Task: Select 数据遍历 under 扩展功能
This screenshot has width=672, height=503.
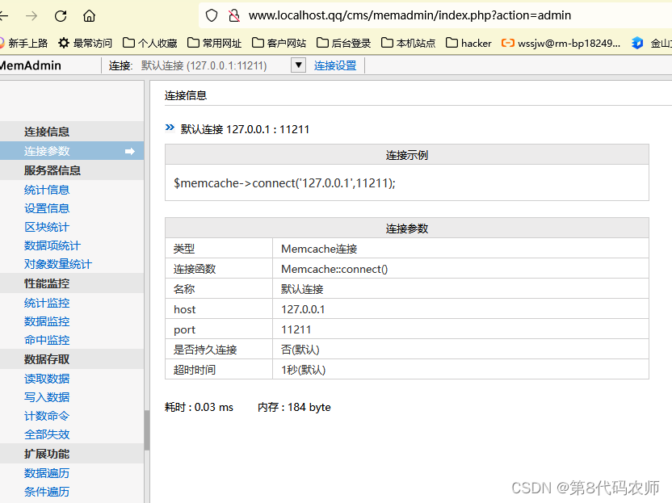Action: tap(46, 472)
